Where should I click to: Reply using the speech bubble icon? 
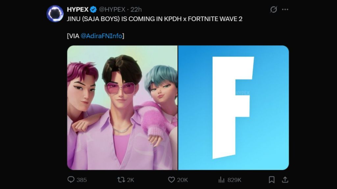click(x=71, y=179)
